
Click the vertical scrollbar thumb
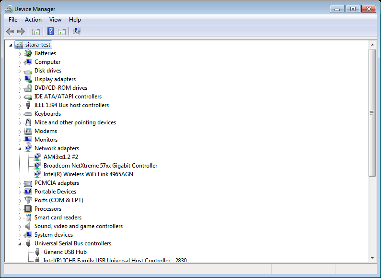[x=372, y=112]
